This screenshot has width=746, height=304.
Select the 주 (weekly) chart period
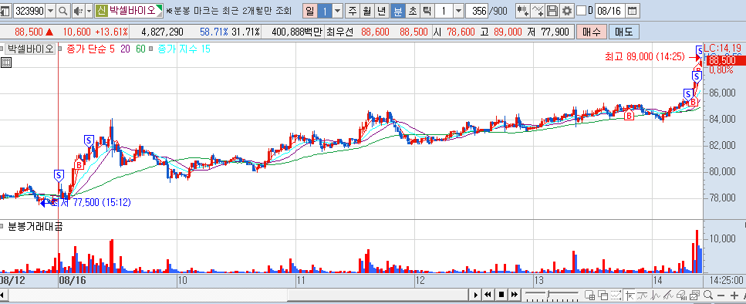352,11
